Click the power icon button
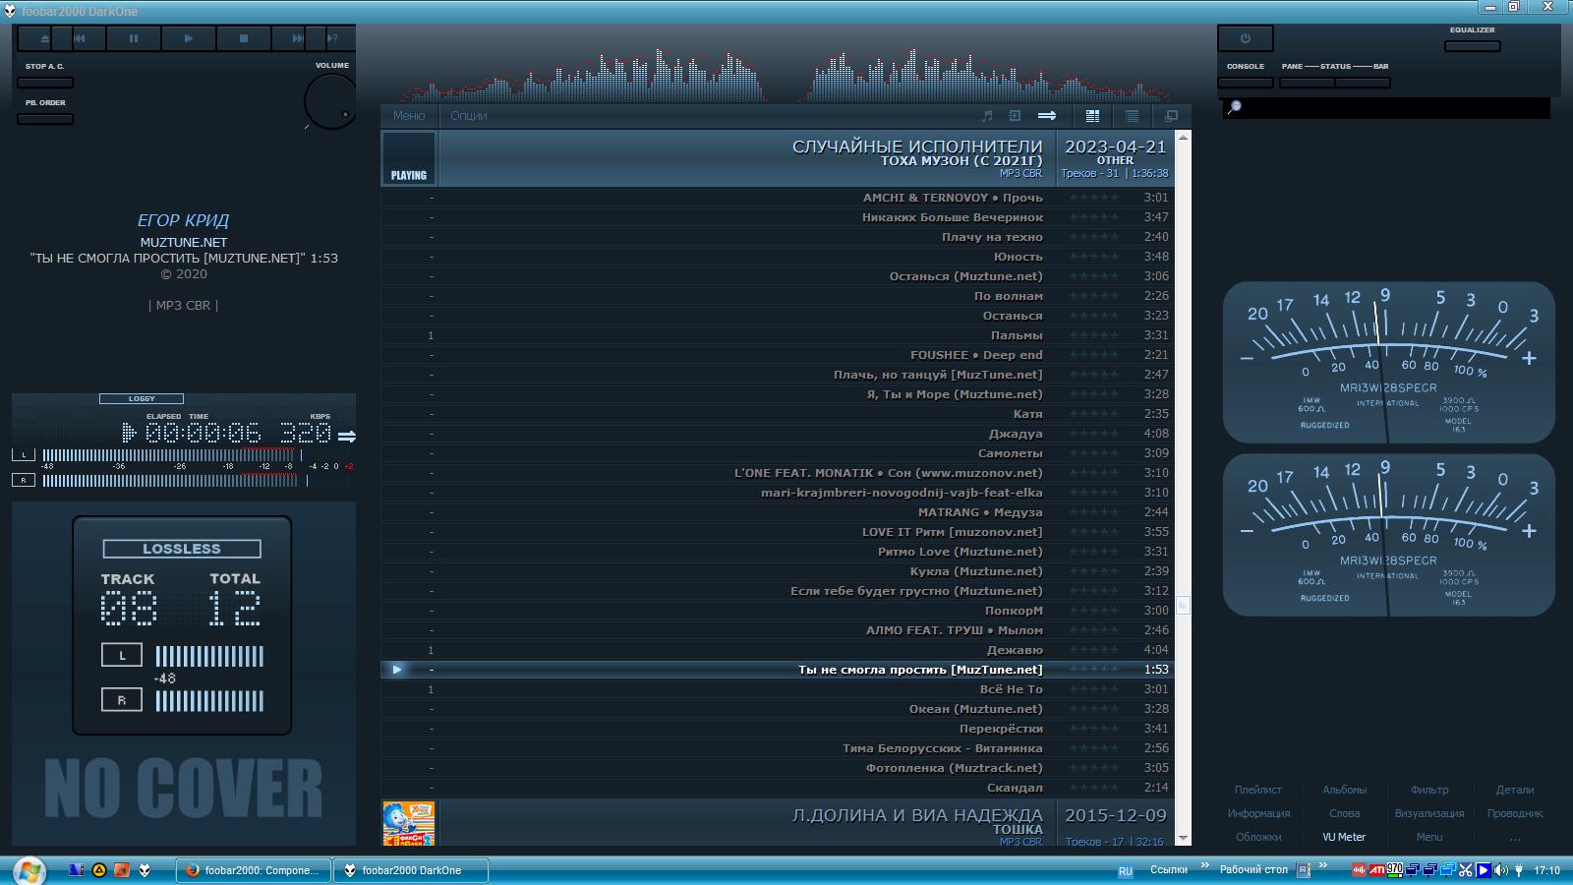The image size is (1573, 885). pos(1245,38)
